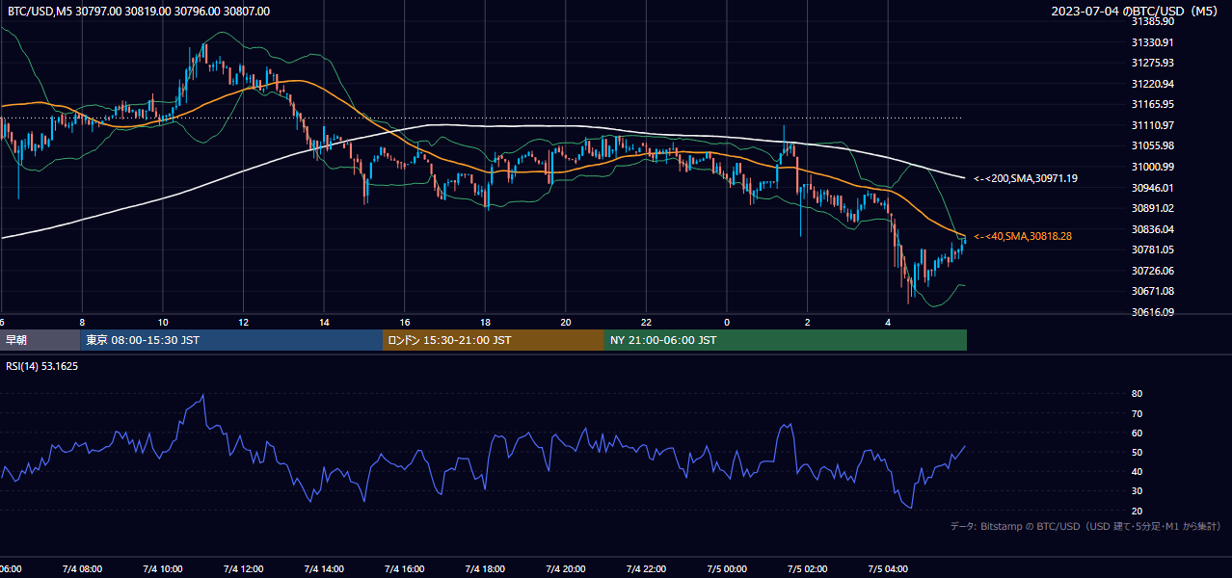Screen dimensions: 1232x578
Task: Click price axis value 31275.93
Action: [x=1152, y=63]
